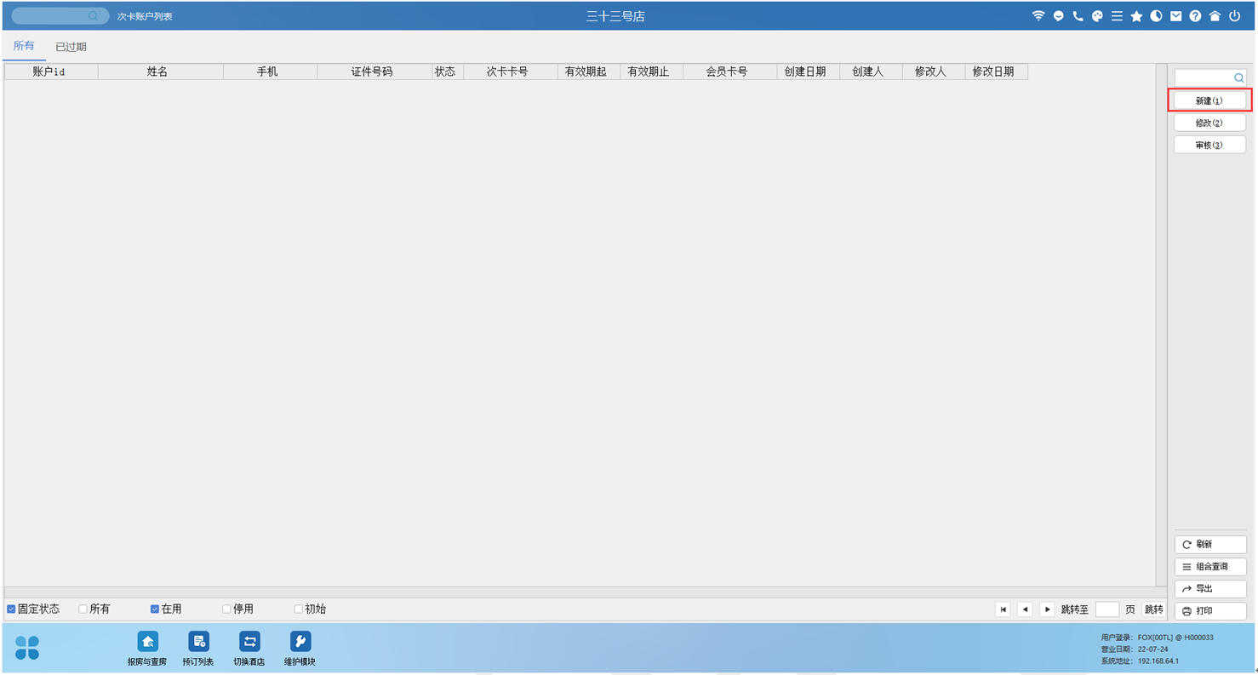The height and width of the screenshot is (675, 1258).
Task: Click the search field above 新建 button
Action: tap(1209, 78)
